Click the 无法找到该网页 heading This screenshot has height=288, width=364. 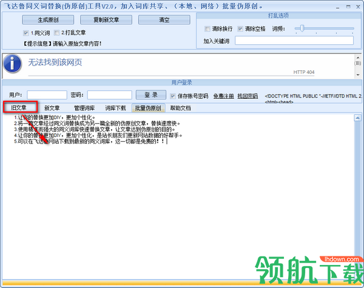click(55, 62)
